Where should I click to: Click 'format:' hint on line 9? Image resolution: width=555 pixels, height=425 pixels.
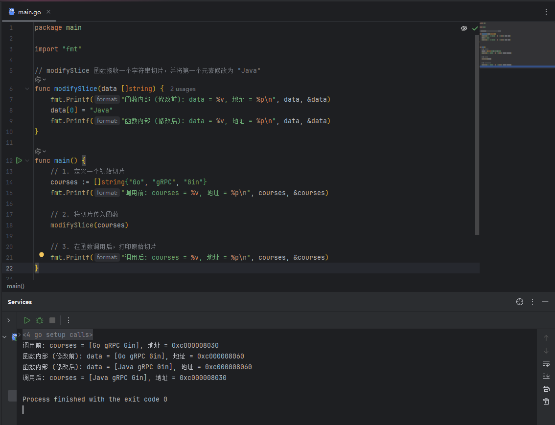point(107,121)
